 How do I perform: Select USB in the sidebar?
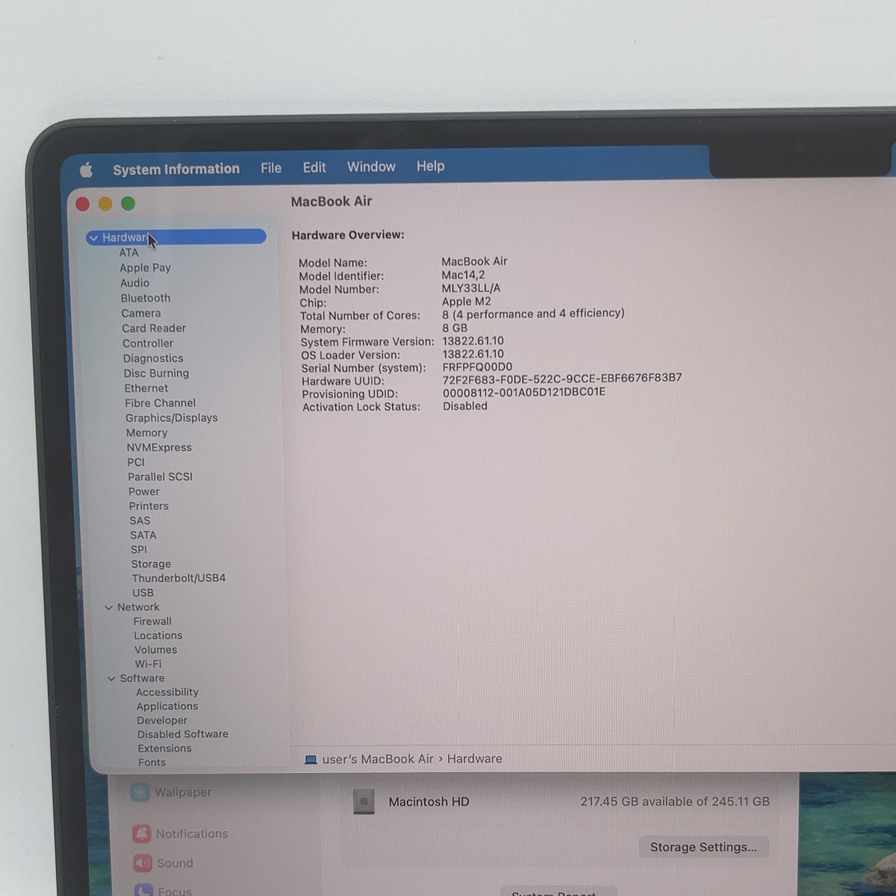click(x=143, y=593)
